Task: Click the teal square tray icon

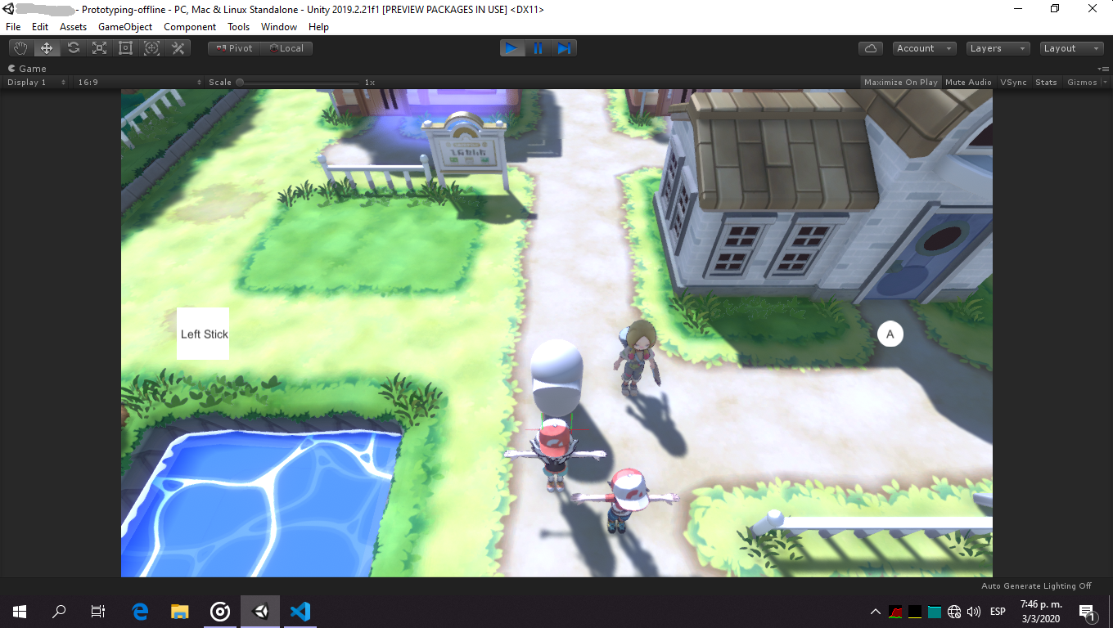Action: (x=935, y=612)
